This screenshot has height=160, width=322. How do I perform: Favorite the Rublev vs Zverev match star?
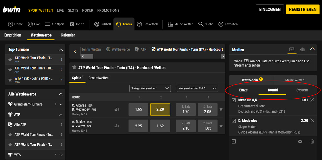221,126
